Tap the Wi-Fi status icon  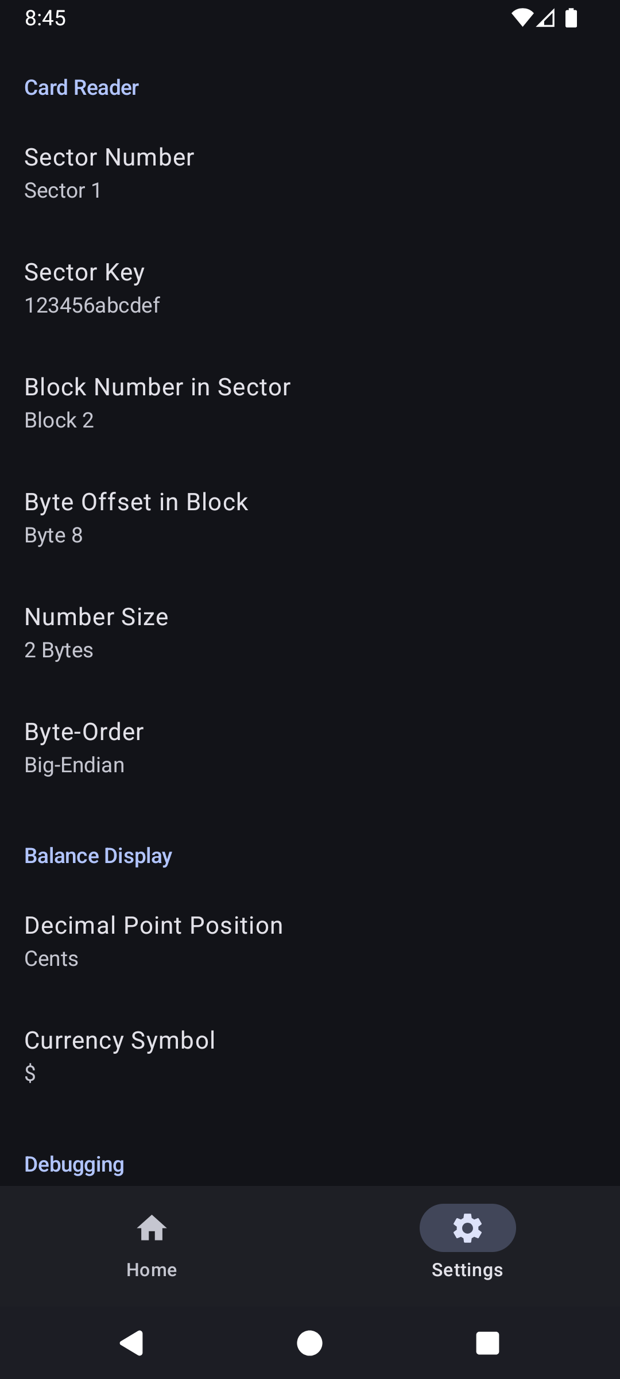pos(521,18)
